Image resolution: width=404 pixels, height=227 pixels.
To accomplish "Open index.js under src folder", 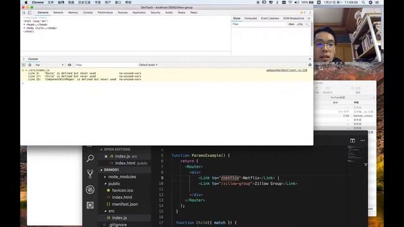I will click(x=117, y=218).
